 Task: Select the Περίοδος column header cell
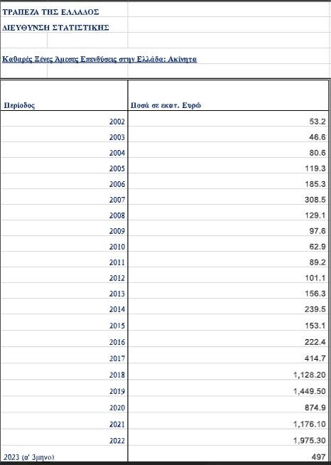click(64, 95)
